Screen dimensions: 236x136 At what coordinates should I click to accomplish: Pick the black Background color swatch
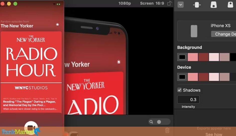point(182,57)
